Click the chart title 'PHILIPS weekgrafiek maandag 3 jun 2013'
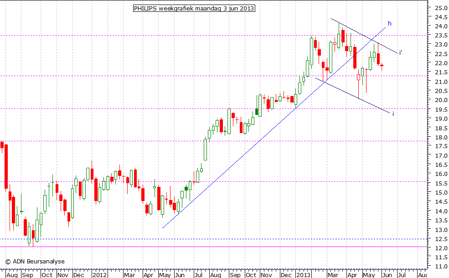Screen dimensions: 449x278 [x=194, y=8]
